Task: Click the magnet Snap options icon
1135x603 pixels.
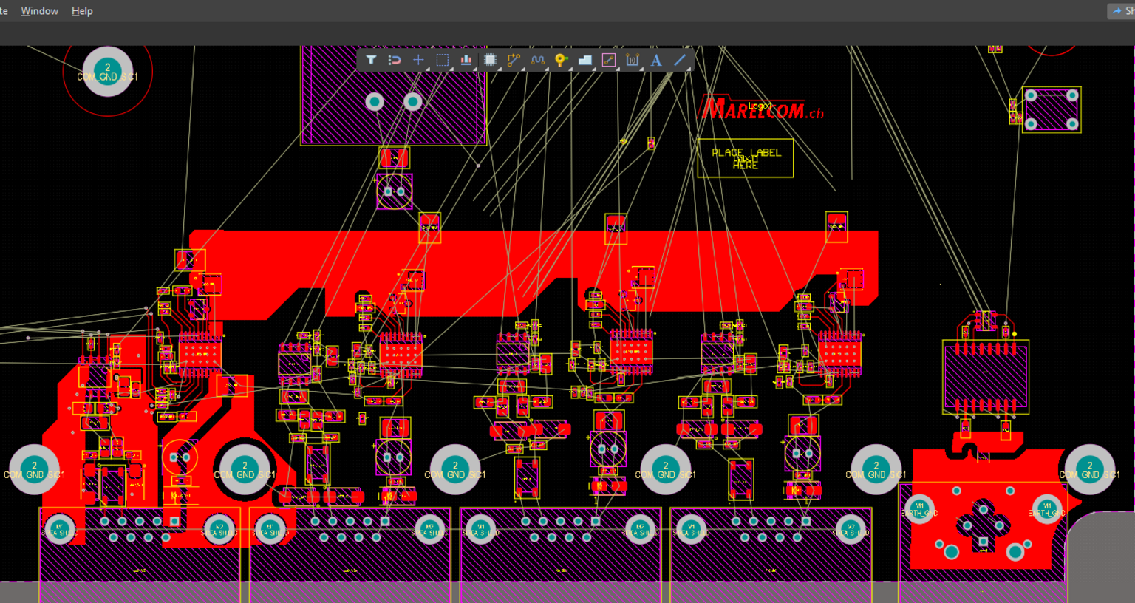Action: point(395,60)
